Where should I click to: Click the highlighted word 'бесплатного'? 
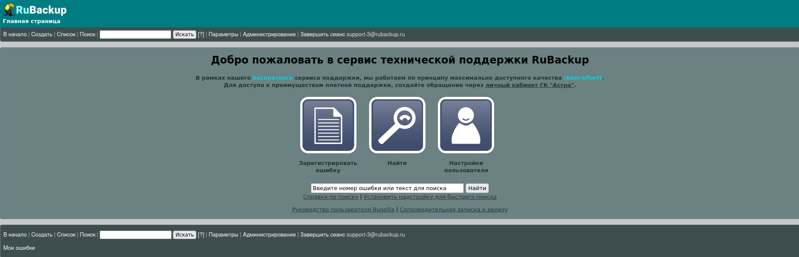coord(273,78)
